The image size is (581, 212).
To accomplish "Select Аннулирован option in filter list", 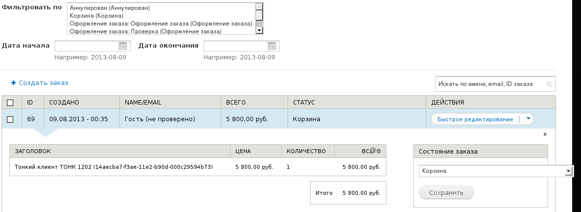I will click(110, 7).
